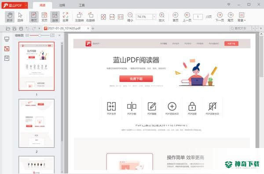Toggle continuous (连续) scrolling mode
Viewport: 264px width, 174px height.
pyautogui.click(x=55, y=17)
